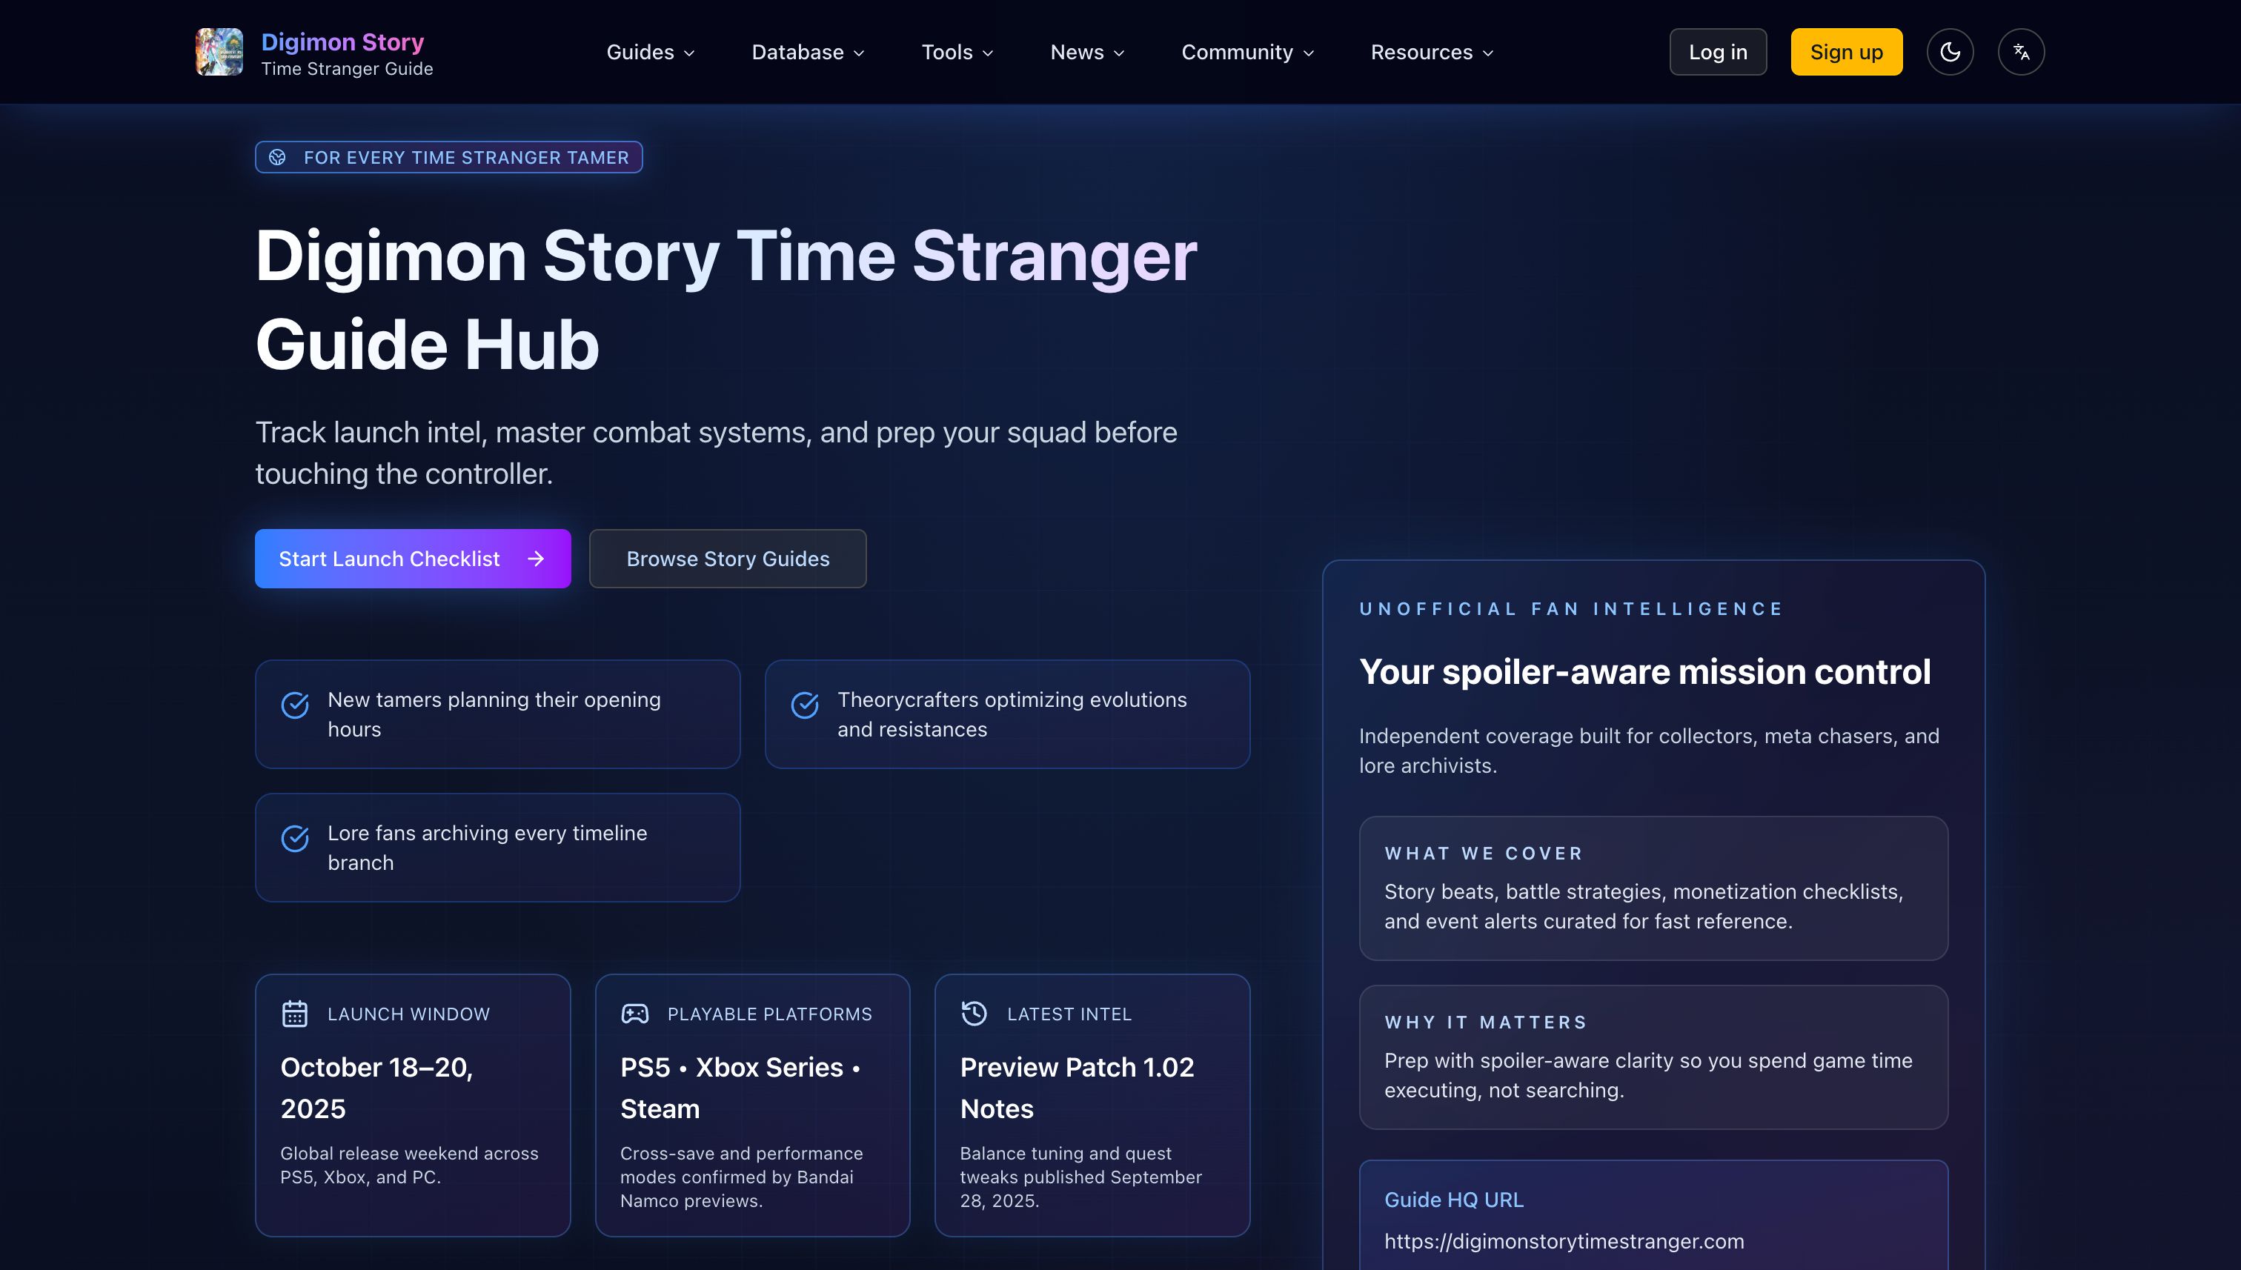
Task: Click the Browse Story Guides button
Action: (x=727, y=558)
